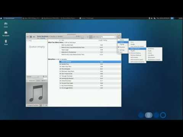Select the track My Friend Of Misery
The image size is (183, 137).
click(90, 86)
